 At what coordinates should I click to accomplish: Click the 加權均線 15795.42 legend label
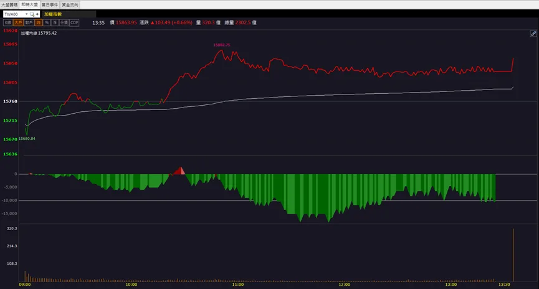(39, 34)
